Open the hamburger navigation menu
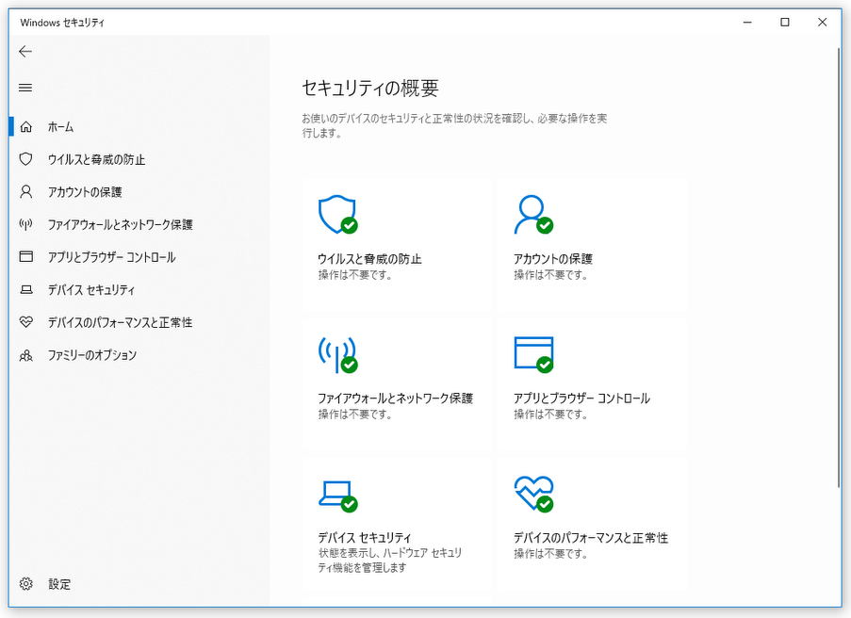 (x=25, y=88)
